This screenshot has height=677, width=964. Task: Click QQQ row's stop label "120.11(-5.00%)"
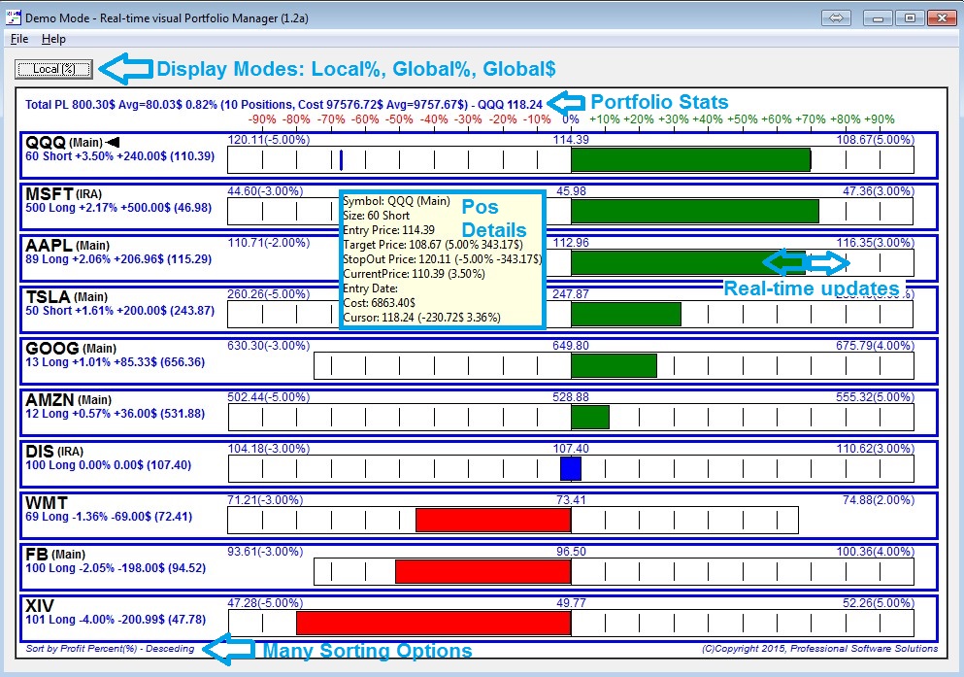click(x=269, y=140)
